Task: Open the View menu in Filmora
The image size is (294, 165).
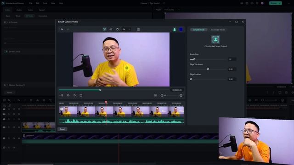Action: pyautogui.click(x=53, y=3)
